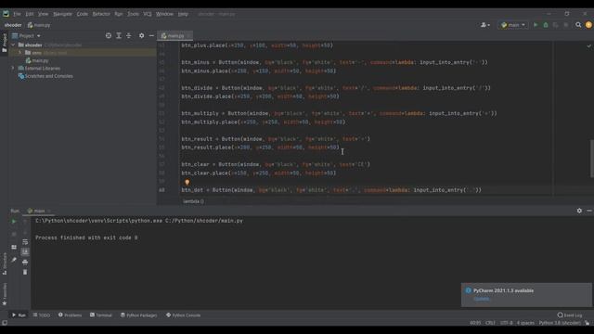Screen dimensions: 594x334
Task: Collapse all icon in Project panel header
Action: click(129, 35)
